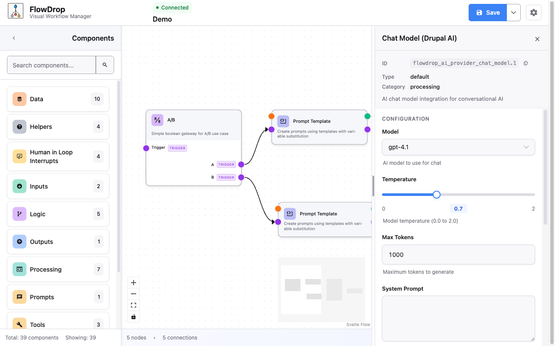Click the Max Tokens input field
The height and width of the screenshot is (346, 555).
pos(458,254)
